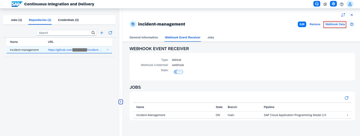The height and width of the screenshot is (136, 360).
Task: Open the user profile avatar
Action: pyautogui.click(x=350, y=4)
